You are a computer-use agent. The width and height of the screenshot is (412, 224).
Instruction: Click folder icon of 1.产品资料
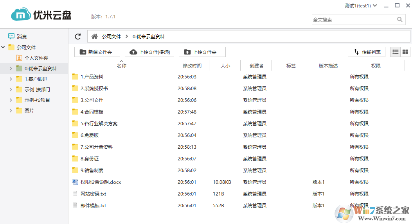coord(75,76)
